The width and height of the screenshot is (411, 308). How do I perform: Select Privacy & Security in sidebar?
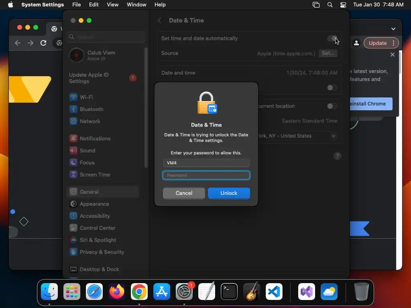click(104, 252)
